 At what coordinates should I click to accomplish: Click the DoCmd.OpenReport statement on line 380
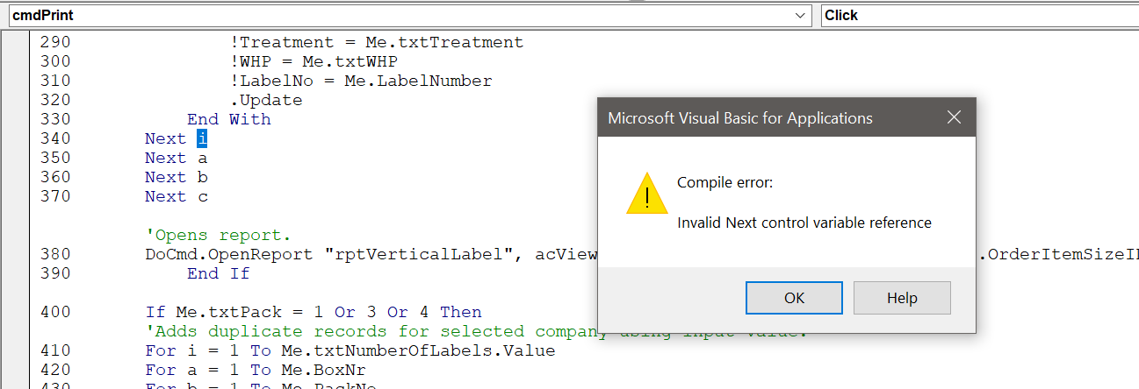click(371, 254)
